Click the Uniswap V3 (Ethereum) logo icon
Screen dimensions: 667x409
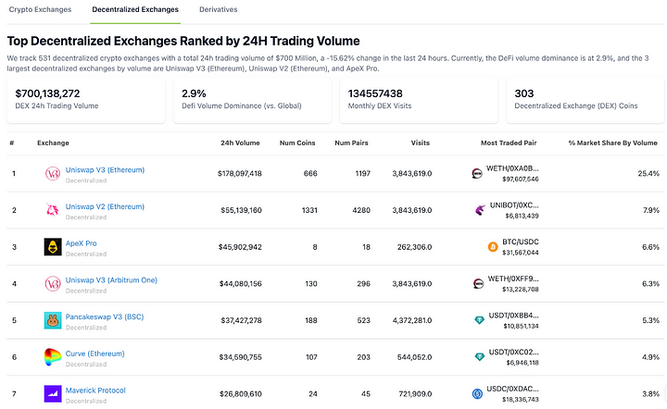pos(52,173)
